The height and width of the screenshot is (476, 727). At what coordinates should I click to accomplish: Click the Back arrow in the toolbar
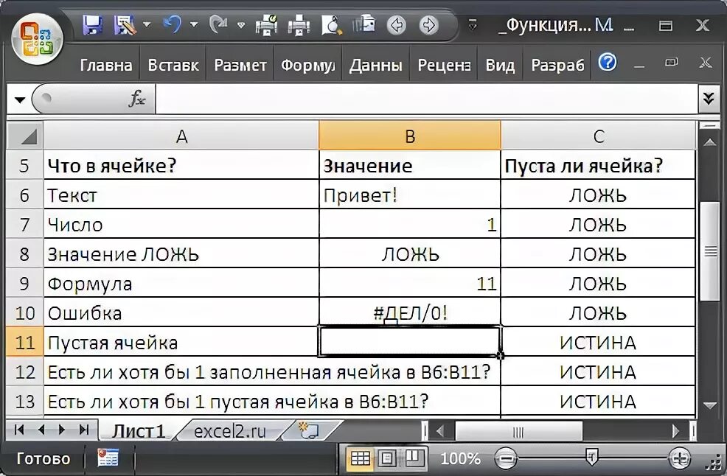coord(397,24)
